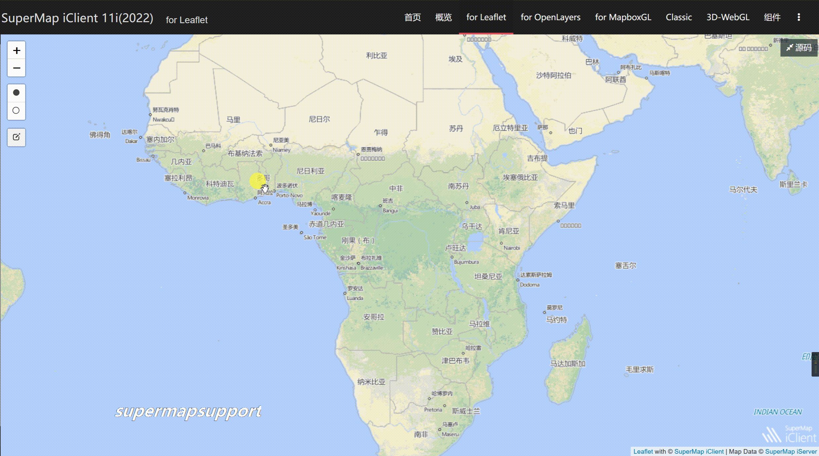The width and height of the screenshot is (819, 456).
Task: Open the 组件 components menu
Action: coord(772,17)
